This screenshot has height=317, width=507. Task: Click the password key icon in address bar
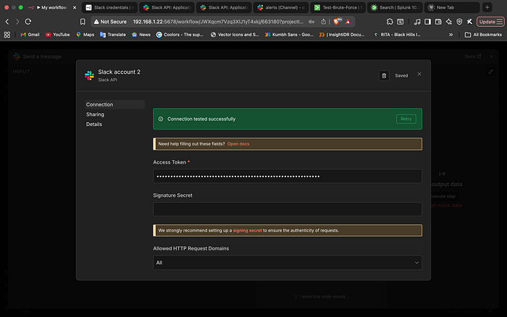tap(311, 22)
